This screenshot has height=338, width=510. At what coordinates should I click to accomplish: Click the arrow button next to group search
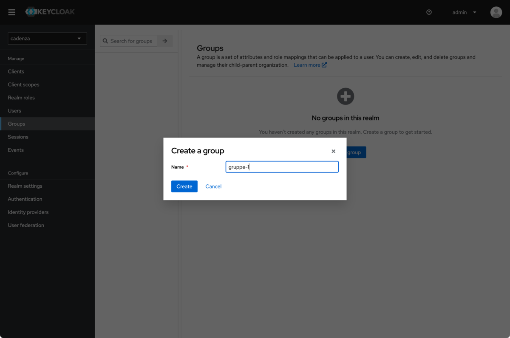coord(165,41)
